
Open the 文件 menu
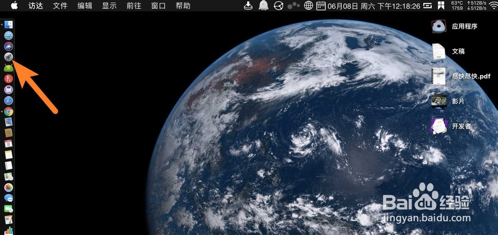coord(60,5)
